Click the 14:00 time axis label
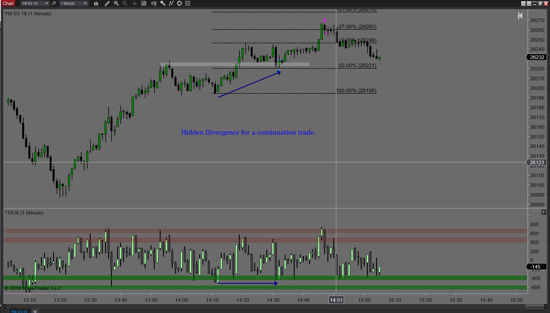The image size is (550, 313). point(182,300)
